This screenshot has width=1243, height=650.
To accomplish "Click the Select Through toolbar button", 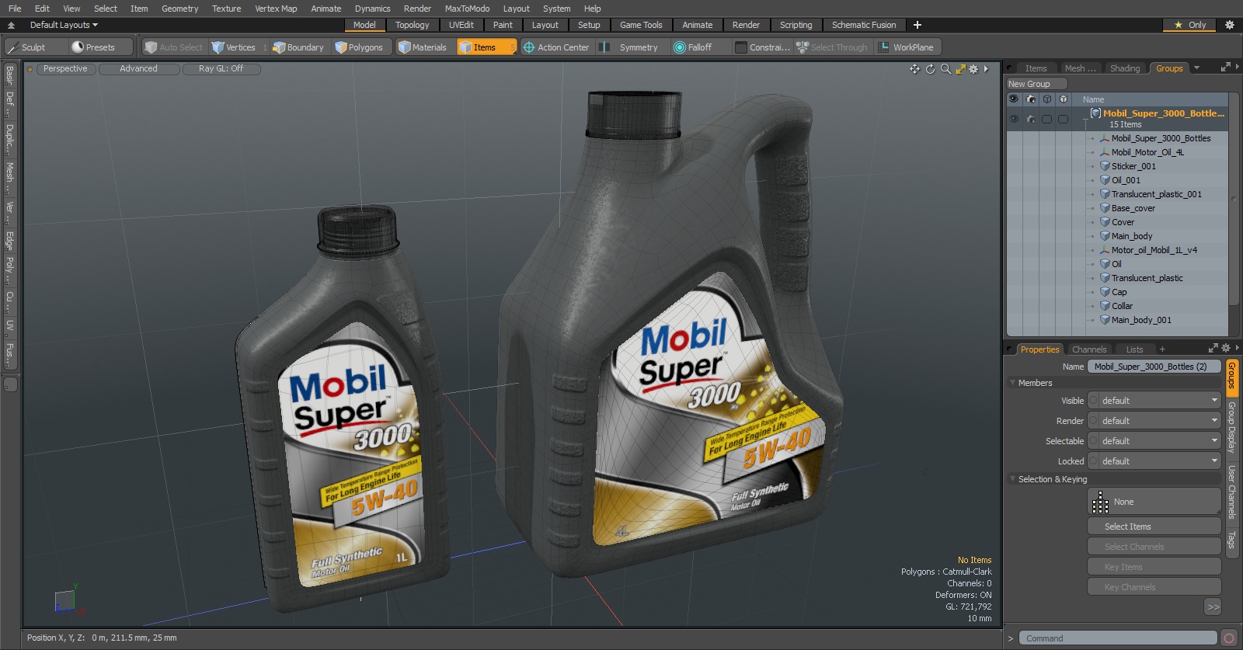I will pyautogui.click(x=832, y=47).
